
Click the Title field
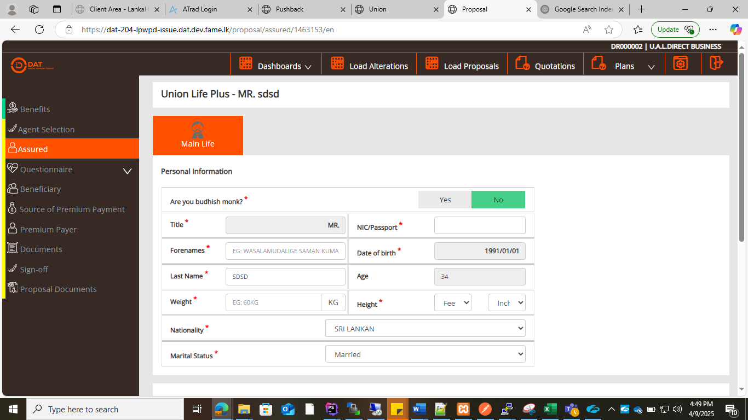[285, 225]
